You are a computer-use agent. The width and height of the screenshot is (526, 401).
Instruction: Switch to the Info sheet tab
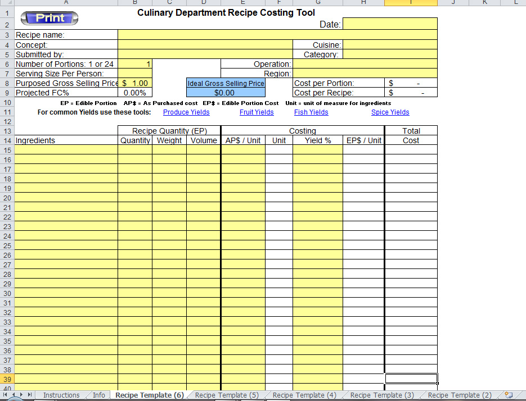tap(98, 395)
